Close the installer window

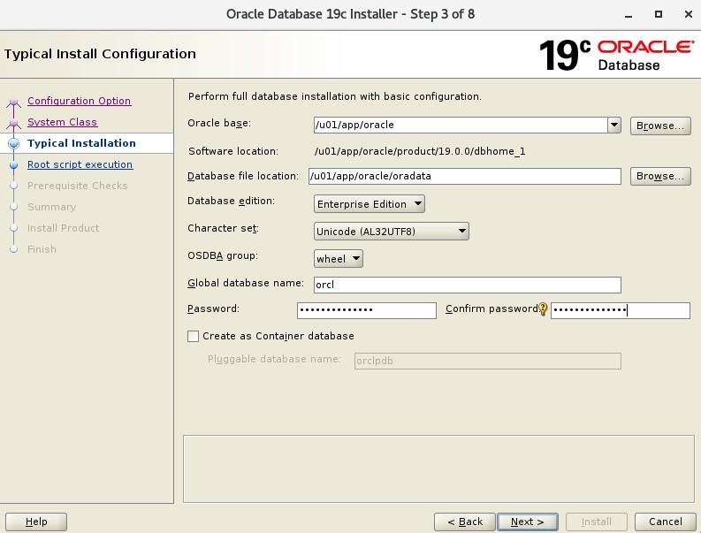point(689,14)
